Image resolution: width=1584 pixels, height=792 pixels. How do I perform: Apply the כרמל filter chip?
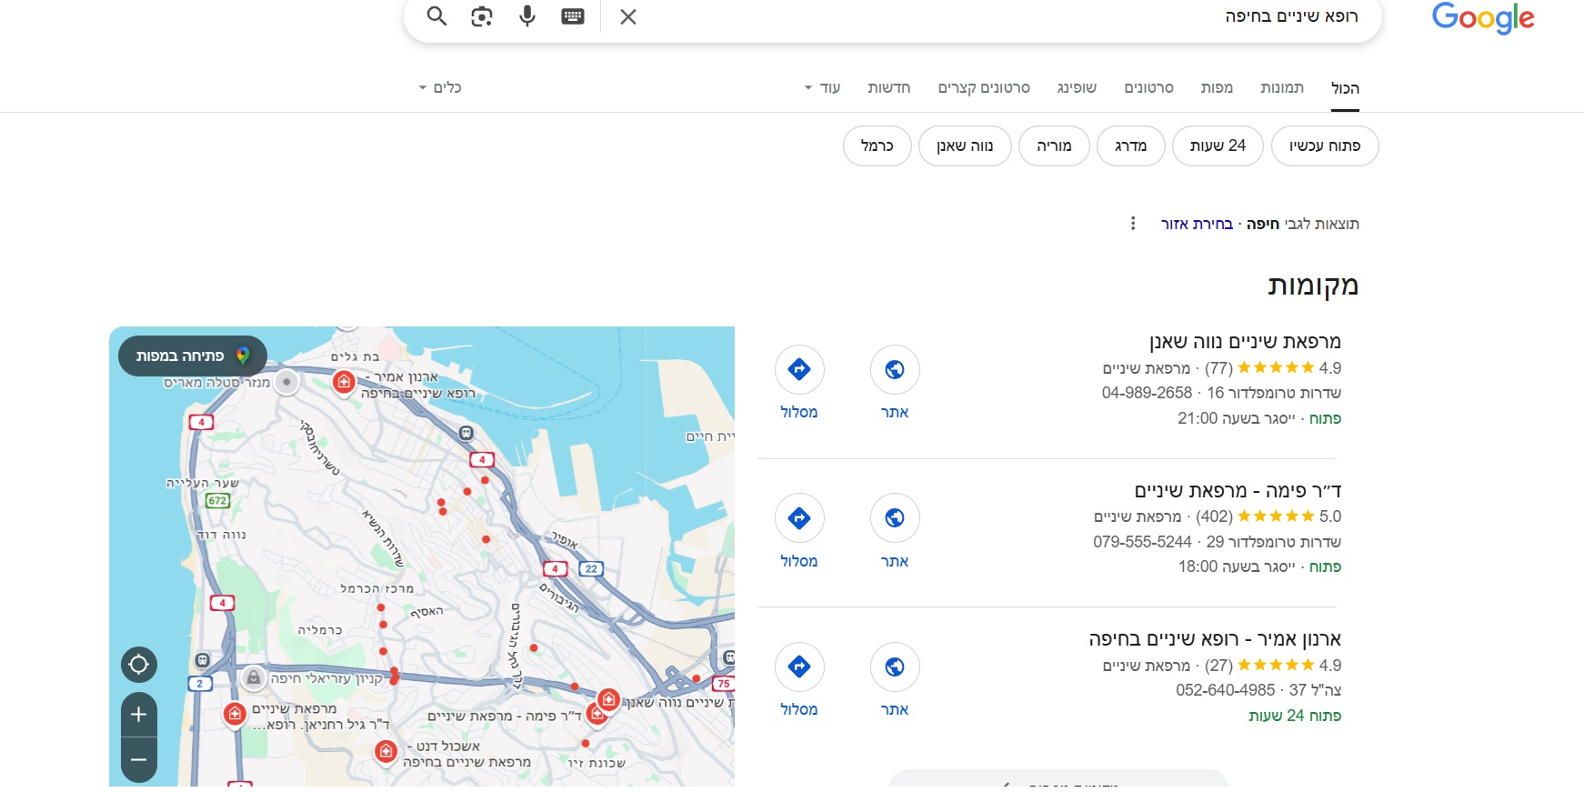877,145
